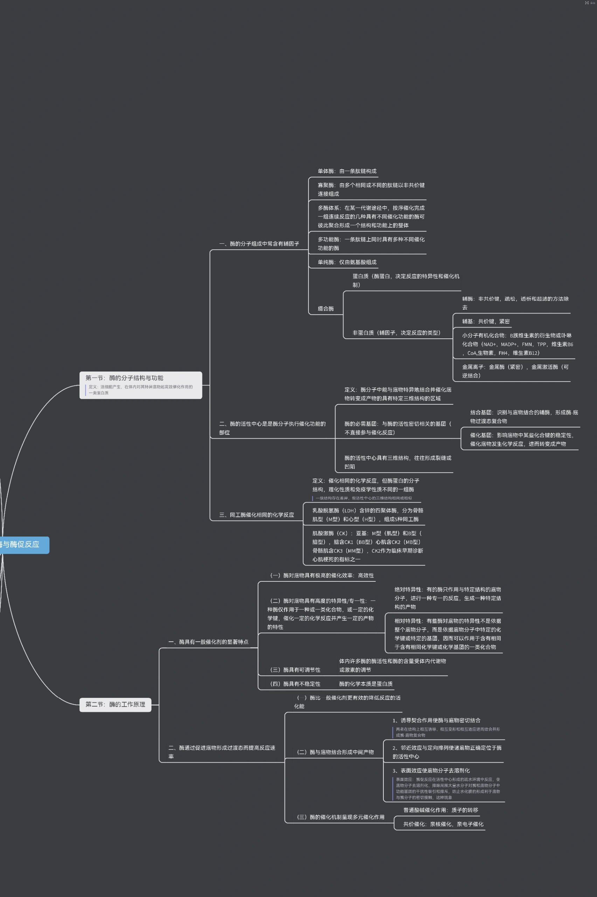Click node 定义：酶分子中能与底物特异地结合

[398, 394]
